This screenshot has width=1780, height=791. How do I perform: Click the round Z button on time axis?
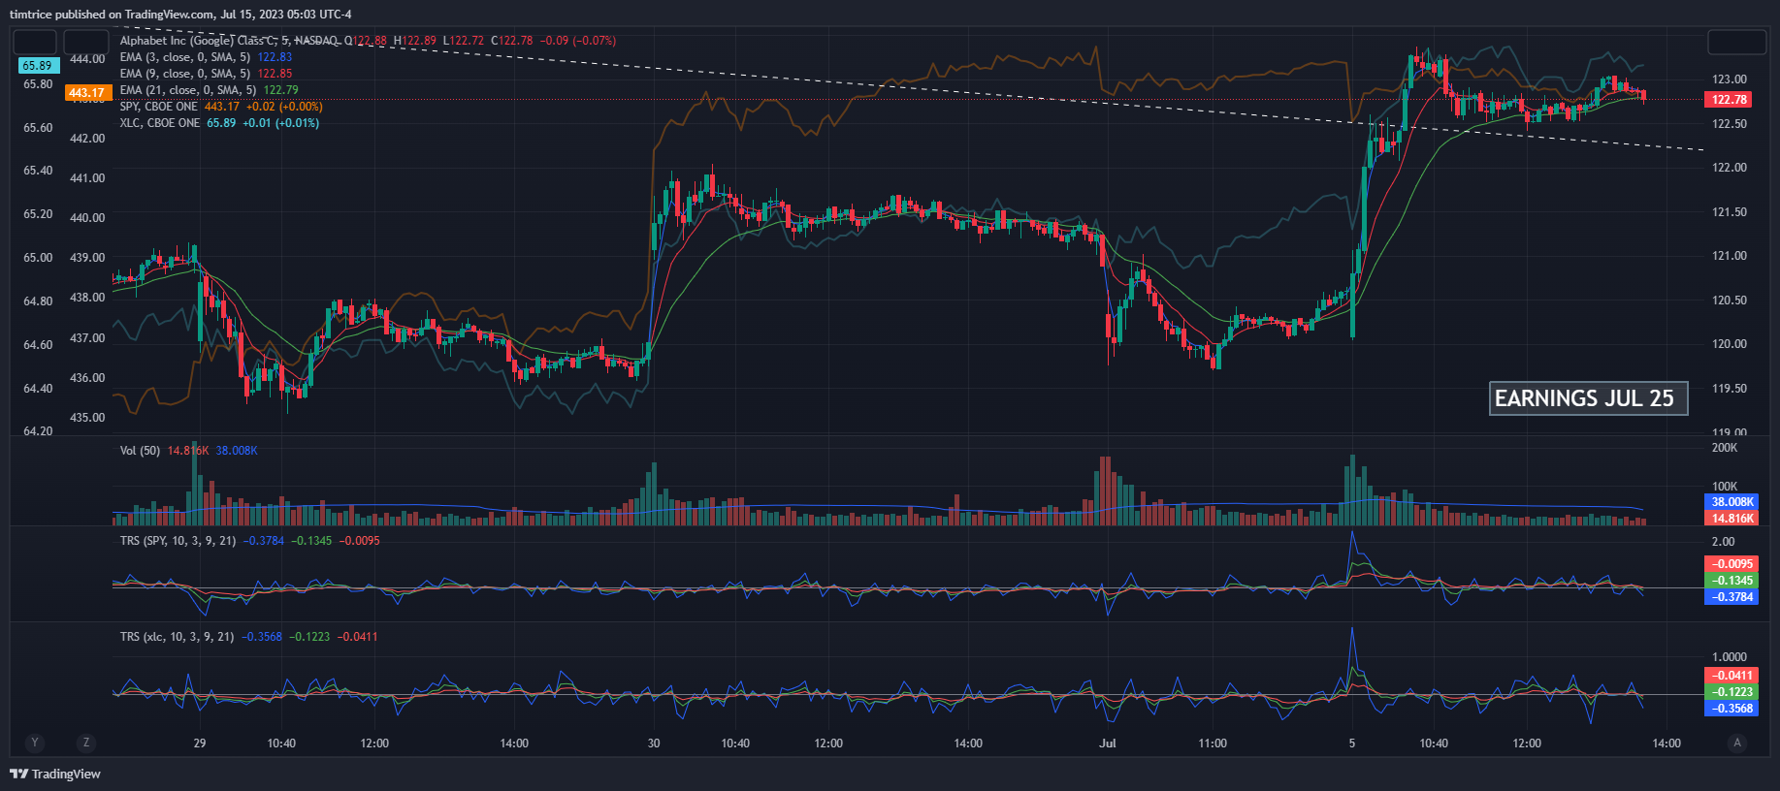tap(86, 743)
